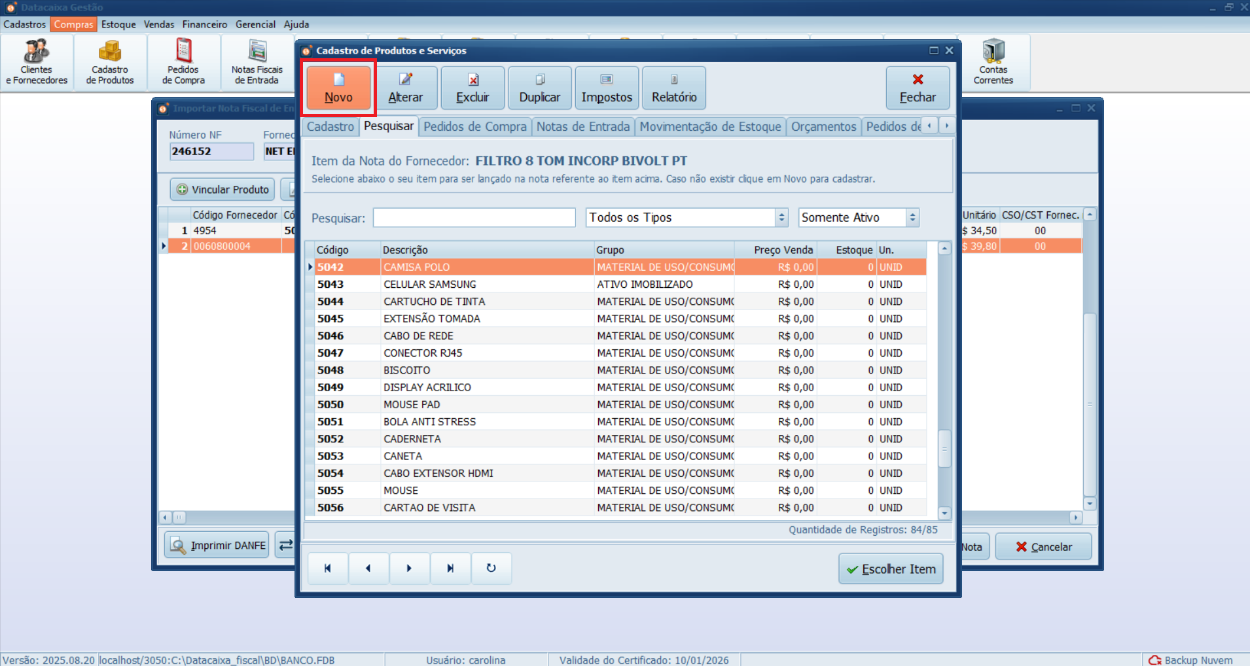1250x666 pixels.
Task: Open Notas Fiscais de Entrada toolbar icon
Action: click(x=257, y=63)
